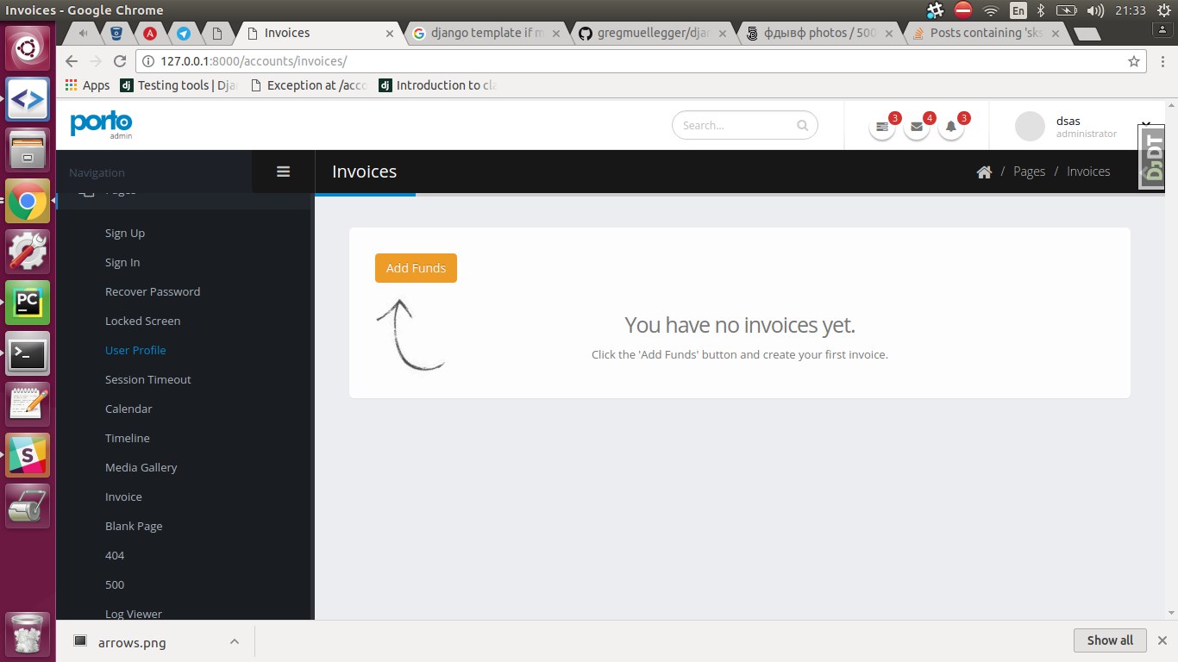
Task: Open Terminal from the Ubuntu dock
Action: point(28,353)
